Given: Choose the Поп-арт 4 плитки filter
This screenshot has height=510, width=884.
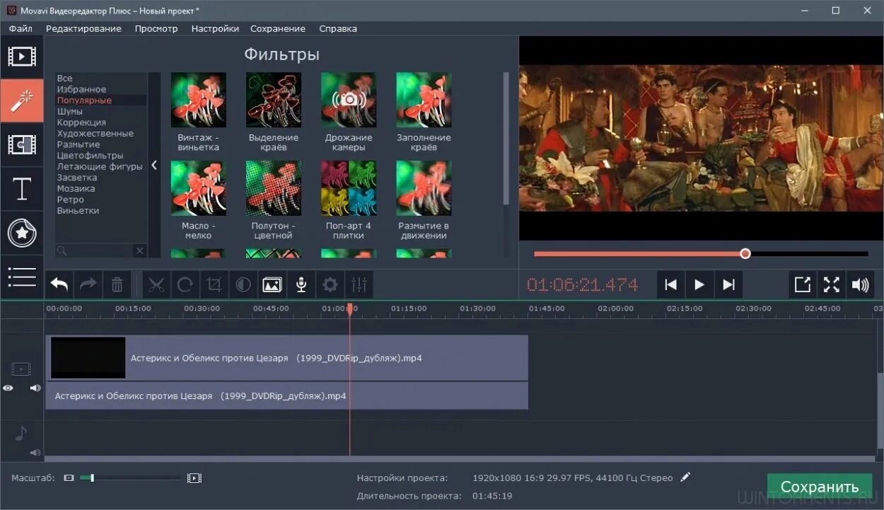Looking at the screenshot, I should click(349, 188).
